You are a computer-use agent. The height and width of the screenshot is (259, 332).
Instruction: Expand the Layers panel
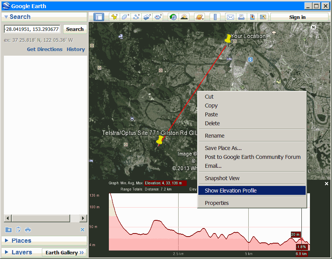click(22, 252)
